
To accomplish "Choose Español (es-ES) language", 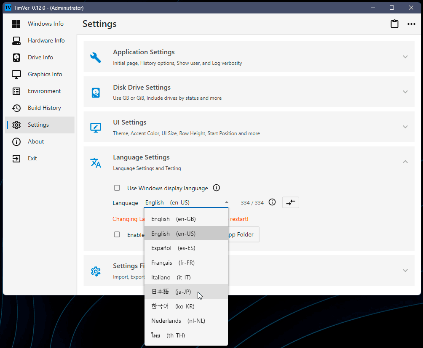I will (x=186, y=248).
